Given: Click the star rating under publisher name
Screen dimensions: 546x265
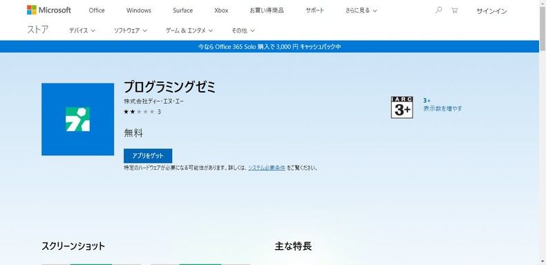Looking at the screenshot, I should (140, 112).
